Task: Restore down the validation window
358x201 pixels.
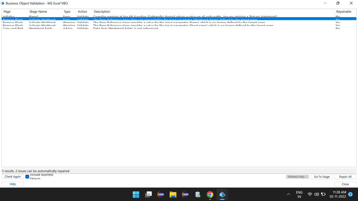Action: (x=338, y=3)
